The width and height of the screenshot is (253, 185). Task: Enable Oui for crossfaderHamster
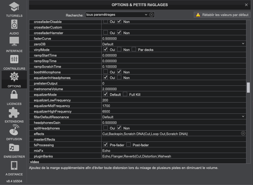pos(106,33)
